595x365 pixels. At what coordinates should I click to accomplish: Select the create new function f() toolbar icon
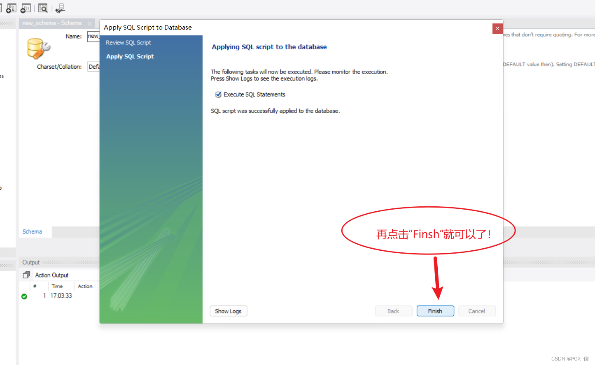point(26,8)
